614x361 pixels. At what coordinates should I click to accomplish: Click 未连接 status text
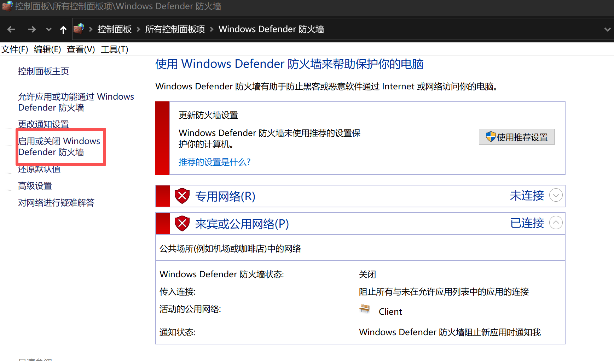527,195
